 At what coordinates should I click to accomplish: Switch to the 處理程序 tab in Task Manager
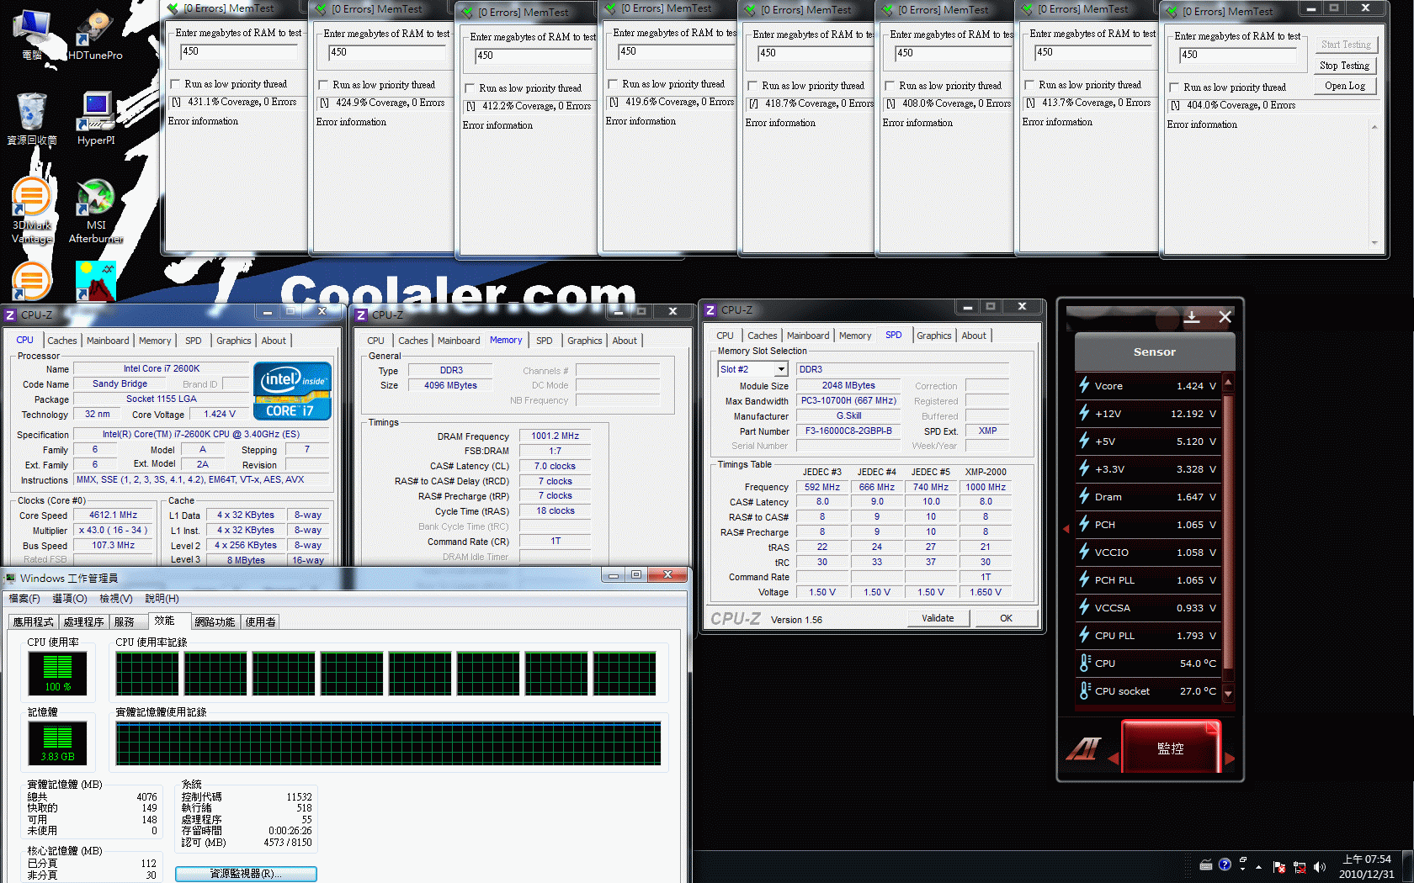pyautogui.click(x=83, y=621)
